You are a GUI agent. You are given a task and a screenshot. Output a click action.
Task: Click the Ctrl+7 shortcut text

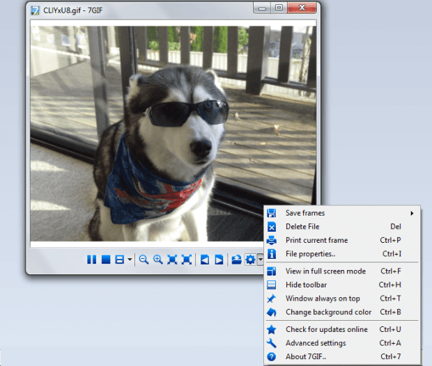click(391, 357)
